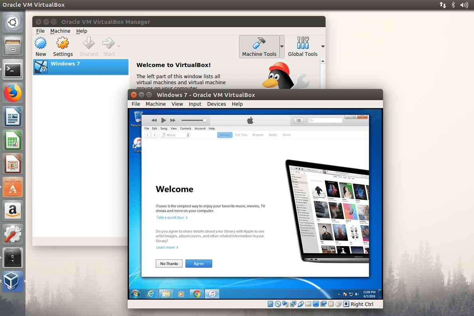Expand the Global Tools dropdown arrow
Screen dimensions: 474x316
(323, 47)
